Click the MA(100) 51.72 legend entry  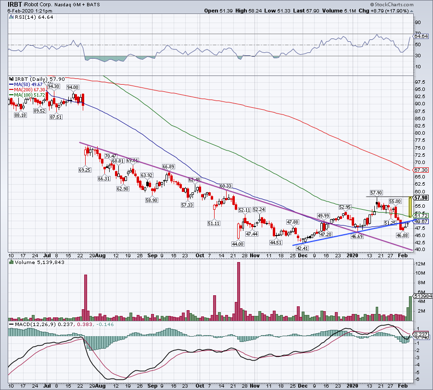pyautogui.click(x=27, y=95)
